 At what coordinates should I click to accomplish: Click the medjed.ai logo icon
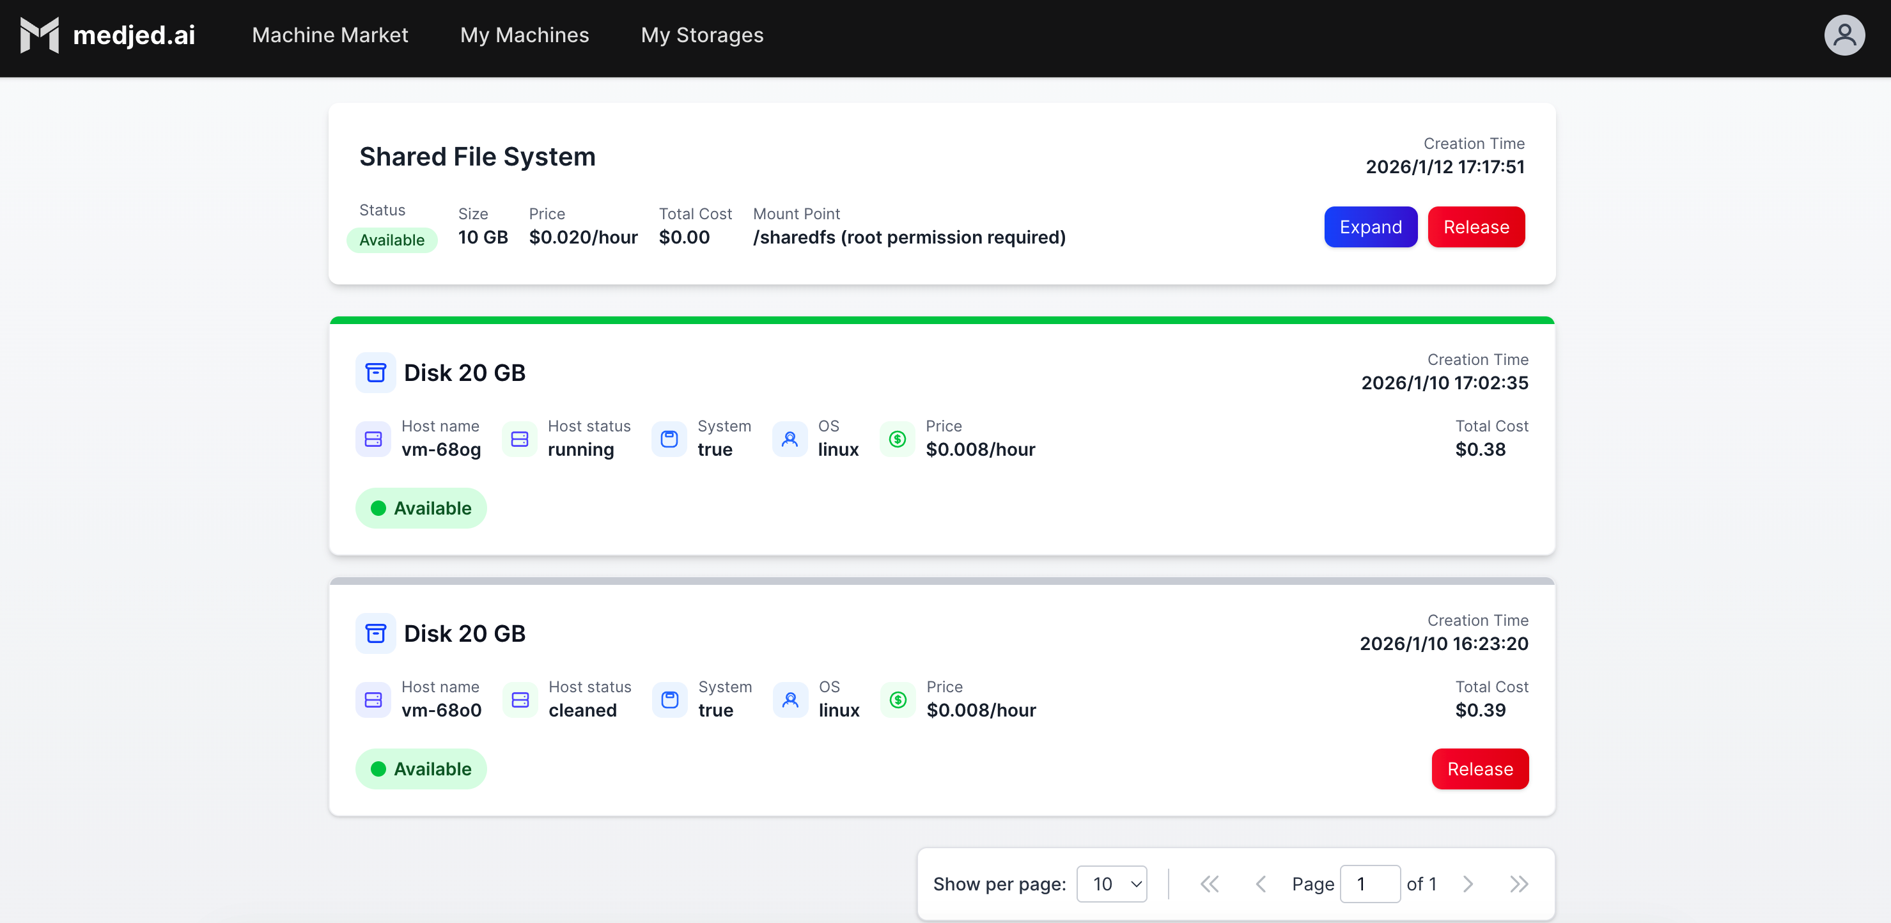tap(40, 35)
